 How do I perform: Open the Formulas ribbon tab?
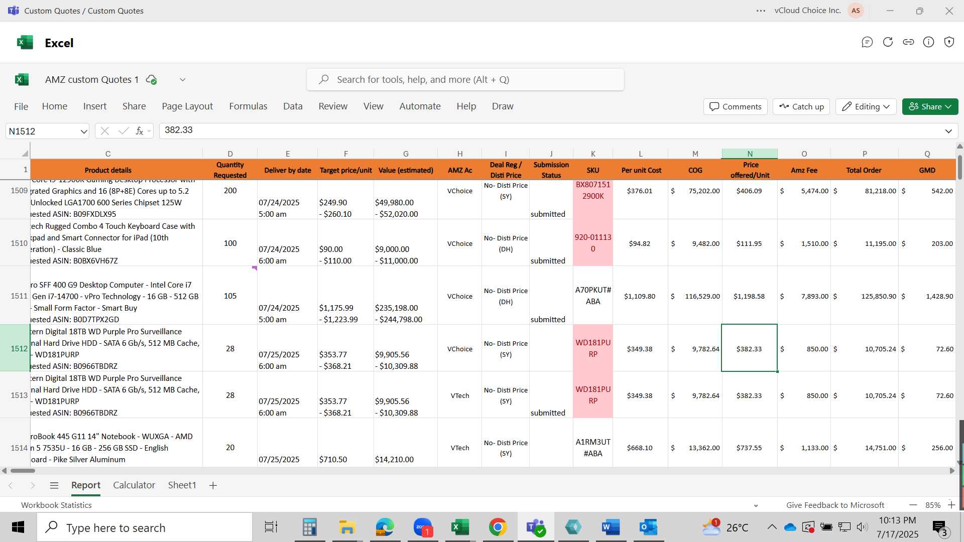click(x=248, y=106)
